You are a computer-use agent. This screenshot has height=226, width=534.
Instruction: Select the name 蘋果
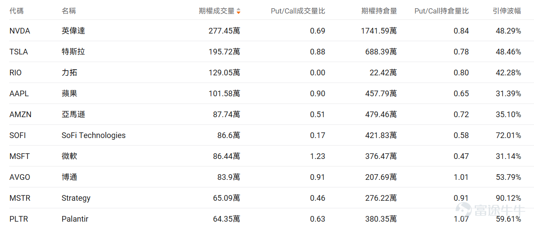click(70, 94)
